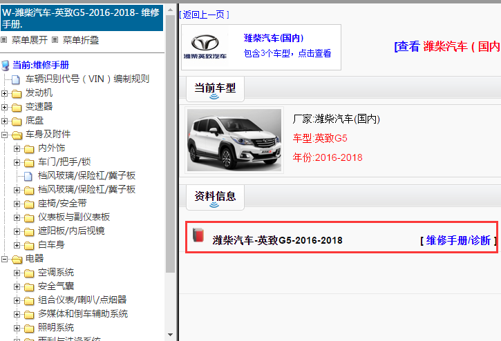501x341 pixels.
Task: Click the computer icon beside 当前:维修手册
Action: click(6, 66)
